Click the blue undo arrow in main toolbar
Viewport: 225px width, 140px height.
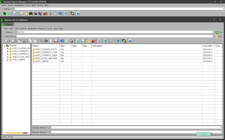[x=60, y=14]
